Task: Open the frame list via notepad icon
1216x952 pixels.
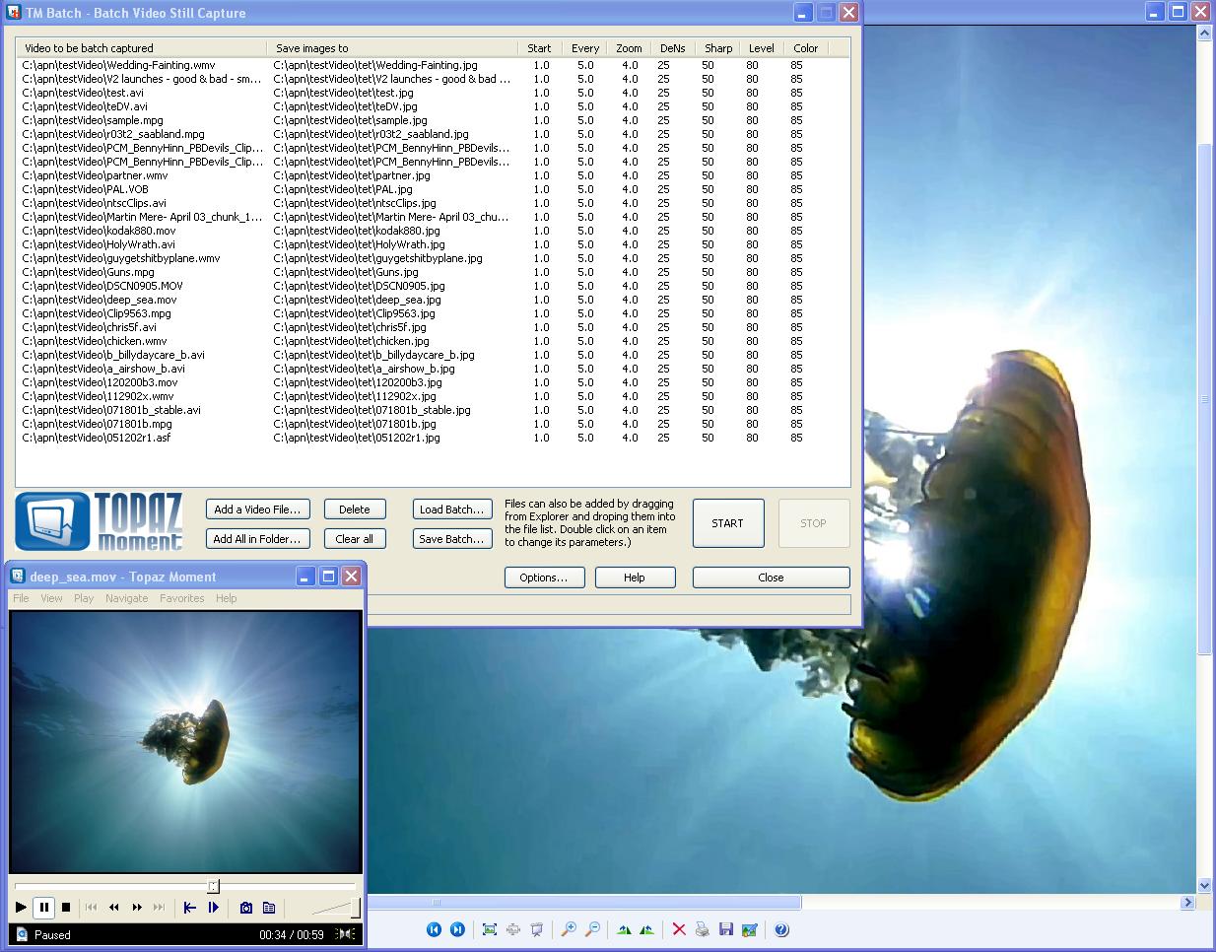Action: coord(269,908)
